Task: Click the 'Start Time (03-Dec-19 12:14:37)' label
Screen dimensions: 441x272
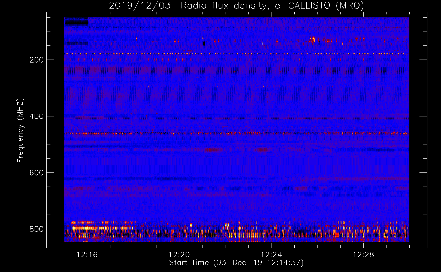Action: (x=236, y=263)
